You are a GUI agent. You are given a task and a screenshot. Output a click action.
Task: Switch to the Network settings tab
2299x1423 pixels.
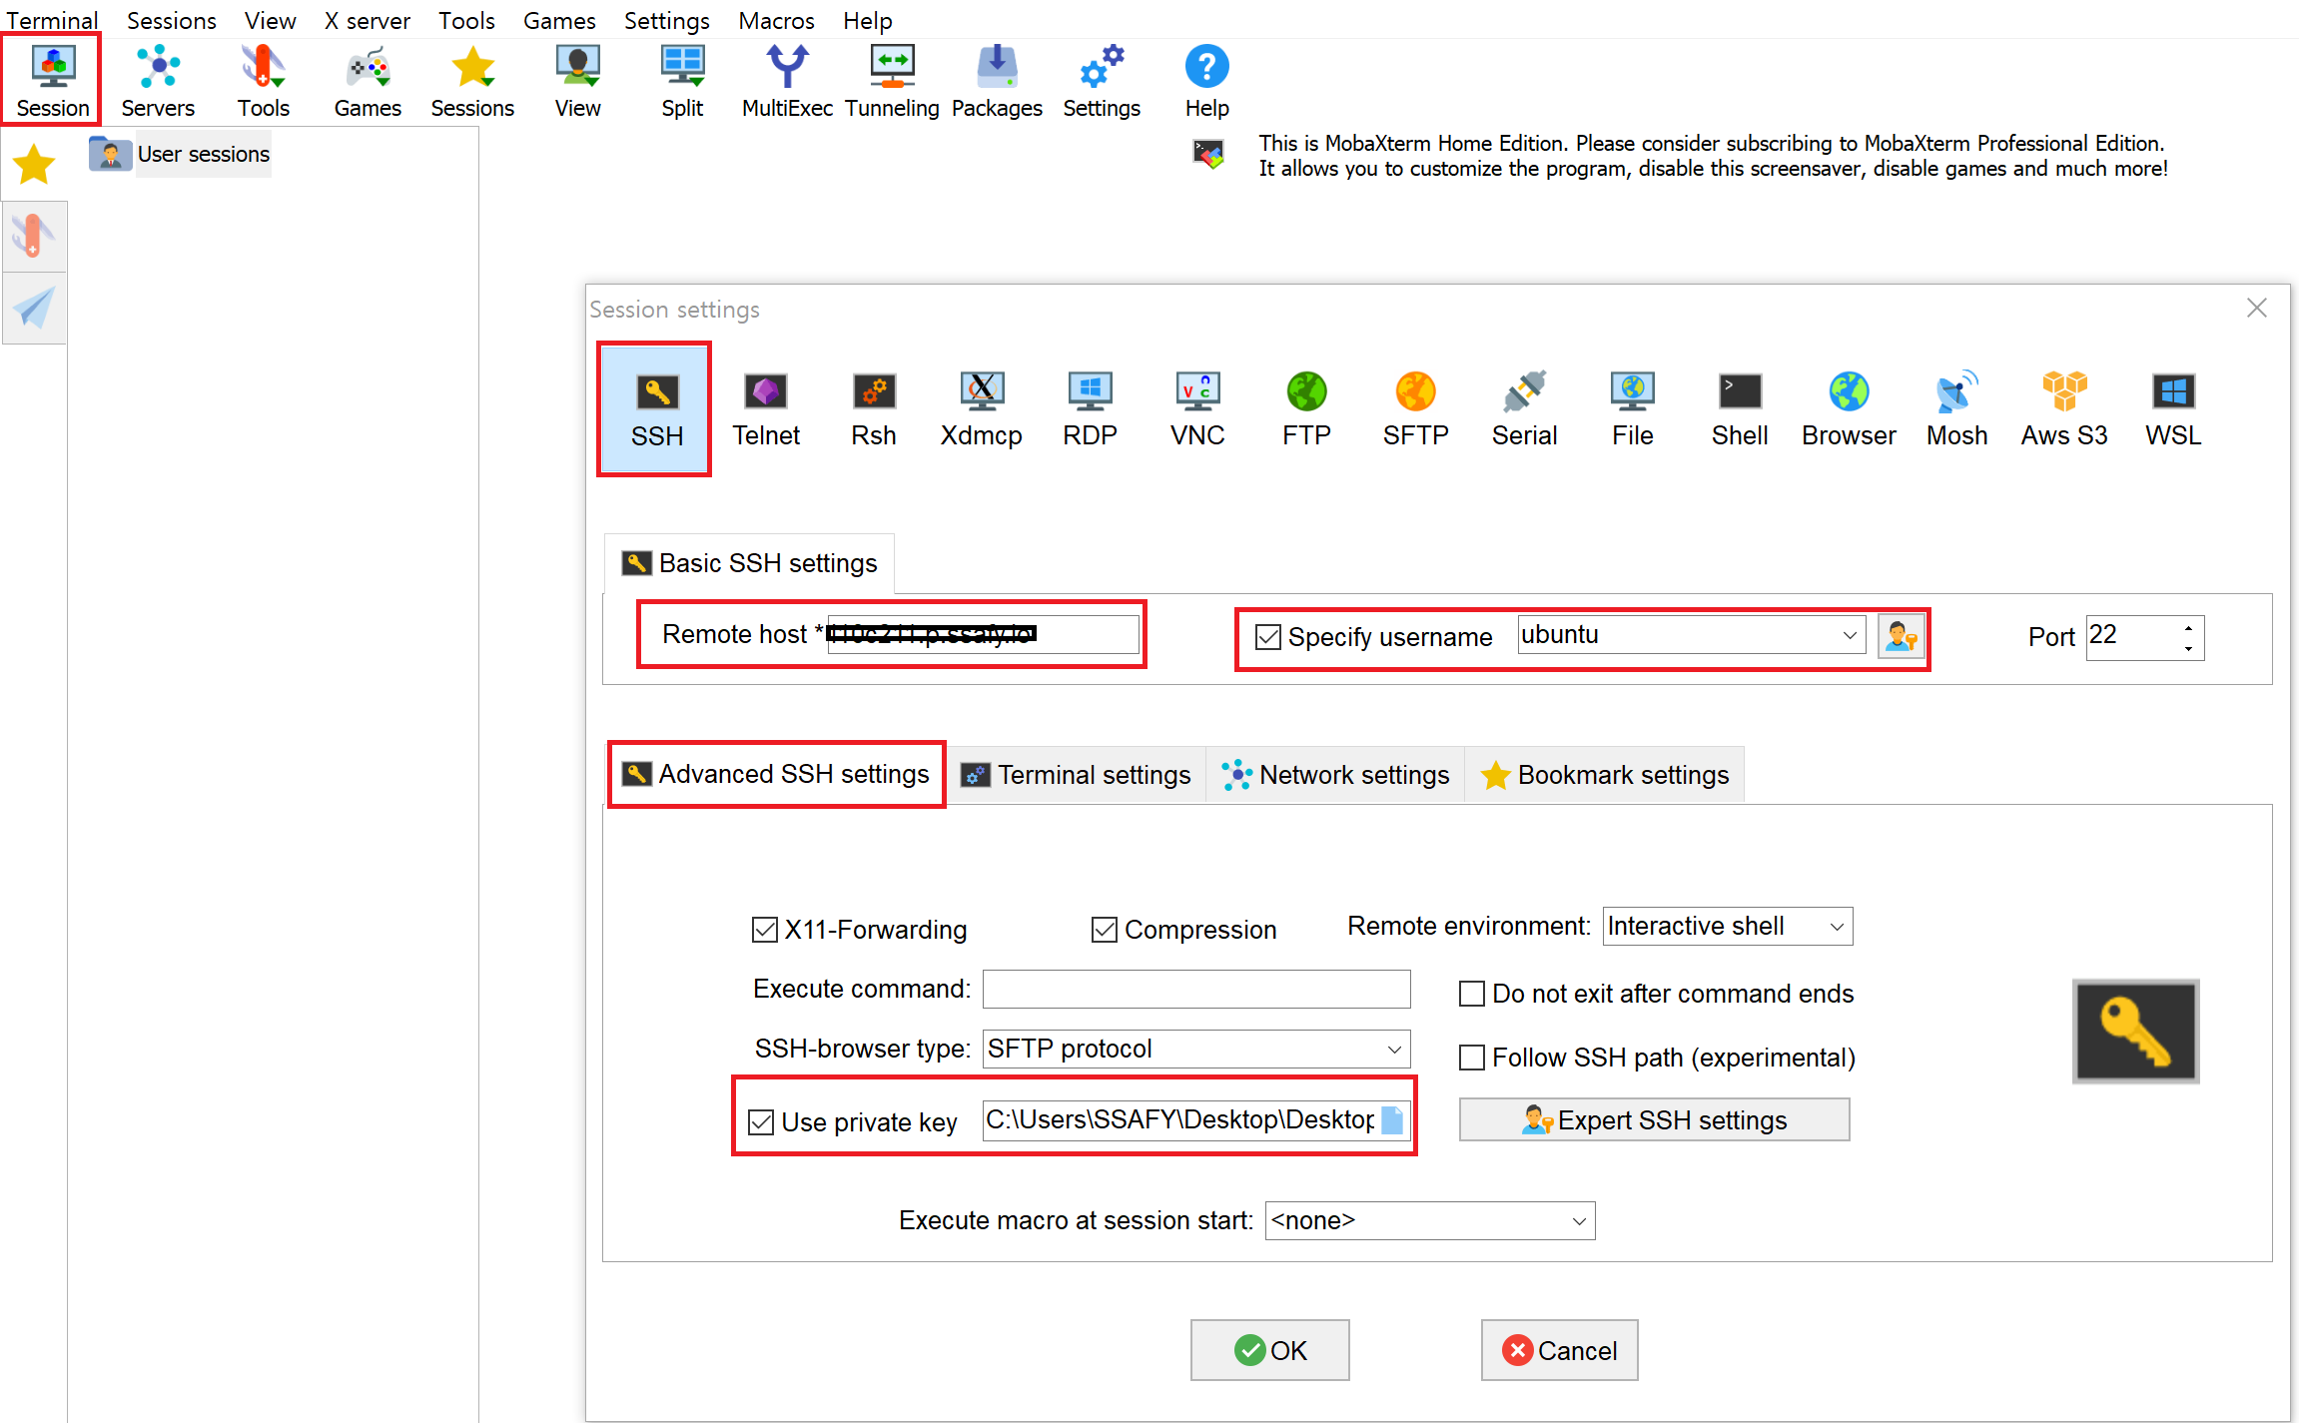1335,775
